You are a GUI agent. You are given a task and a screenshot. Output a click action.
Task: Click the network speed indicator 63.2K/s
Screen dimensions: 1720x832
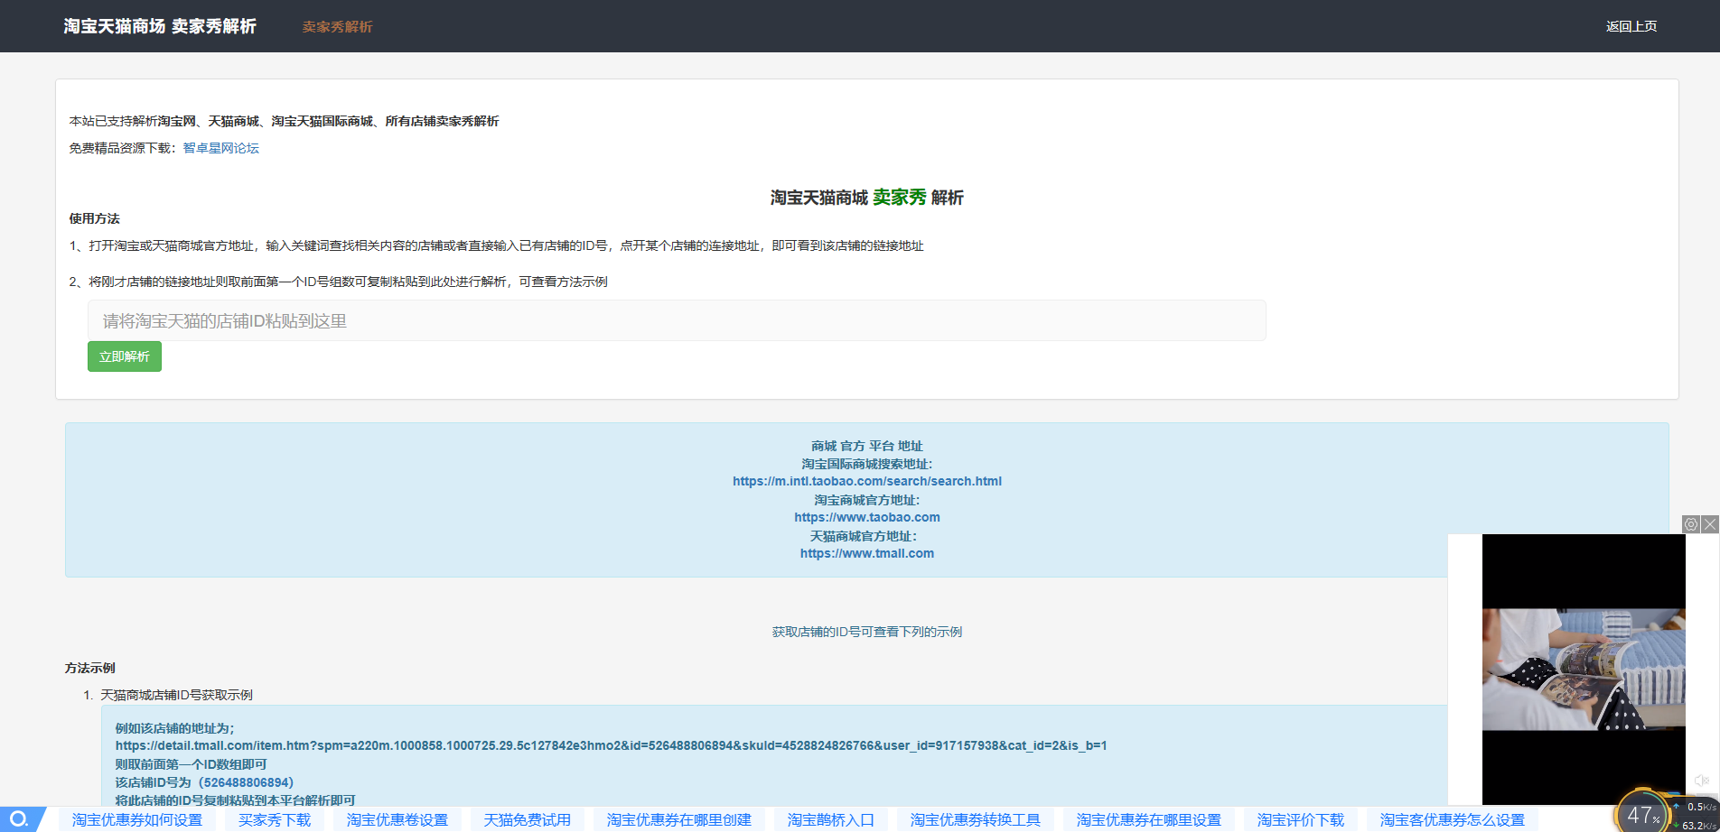click(1697, 826)
